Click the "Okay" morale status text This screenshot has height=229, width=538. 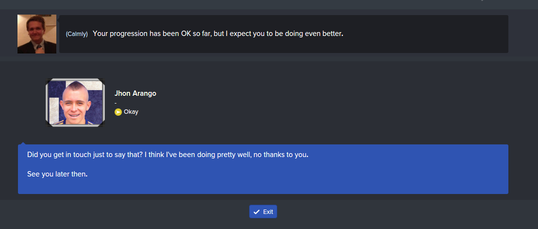(131, 112)
